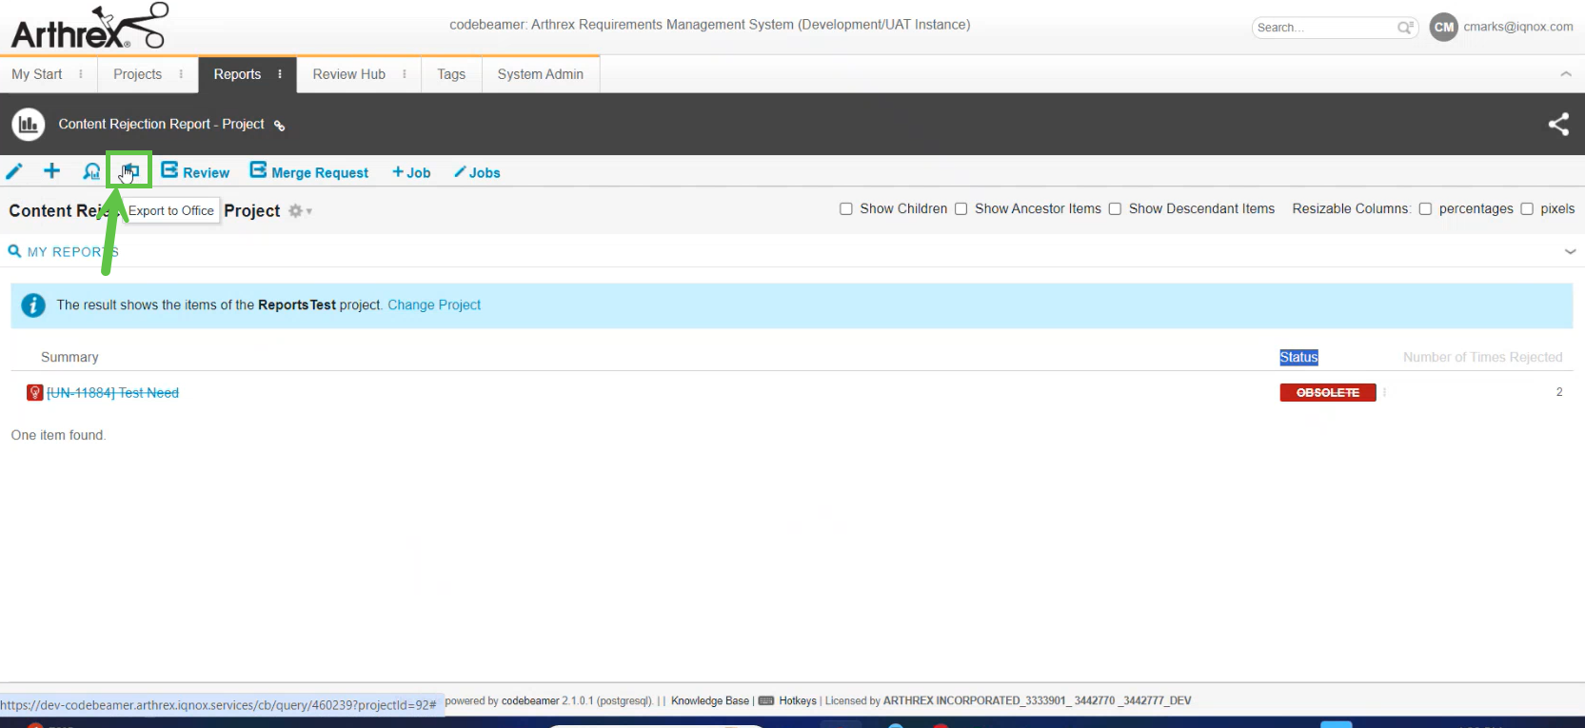
Task: Click into the Search input field
Action: click(x=1323, y=28)
